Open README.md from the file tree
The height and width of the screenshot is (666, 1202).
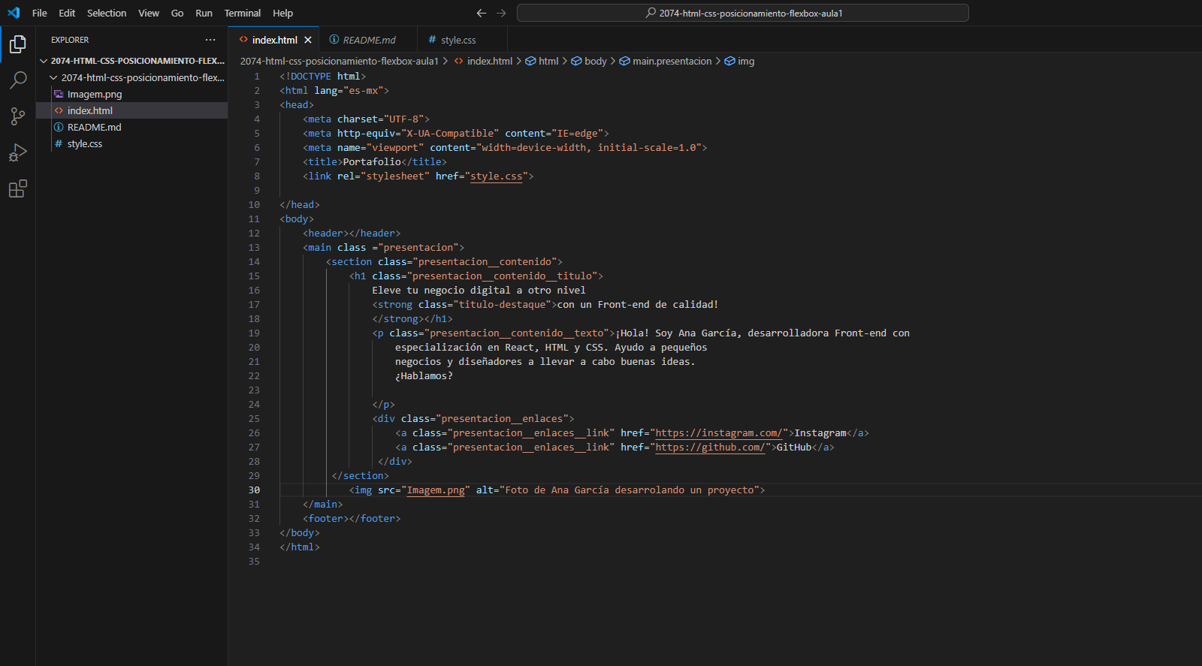pyautogui.click(x=132, y=127)
